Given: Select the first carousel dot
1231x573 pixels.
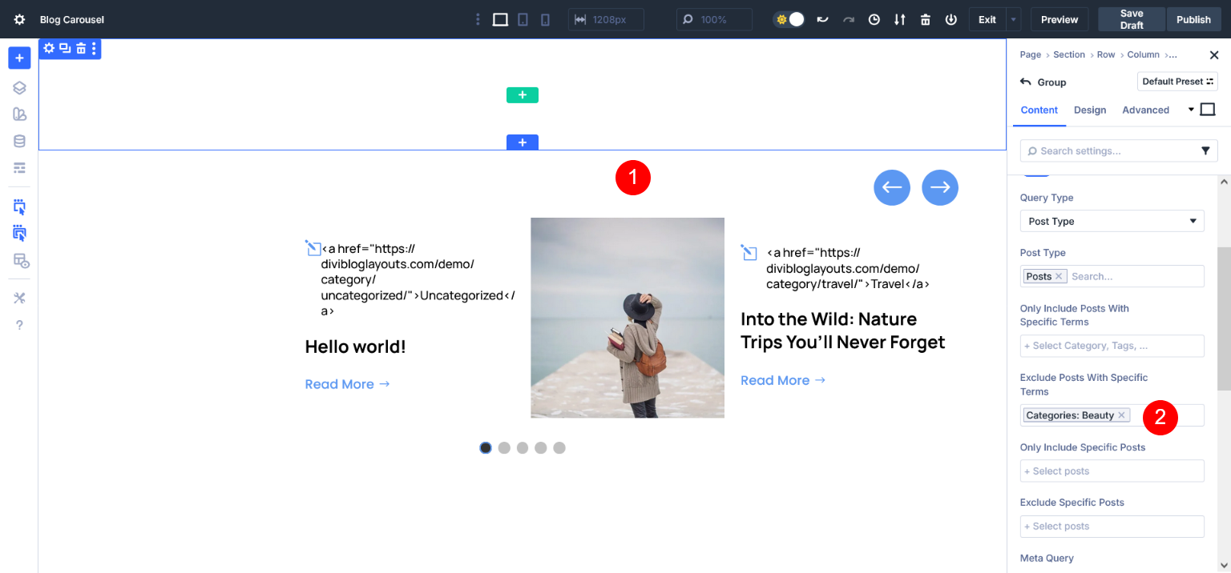Looking at the screenshot, I should click(486, 447).
